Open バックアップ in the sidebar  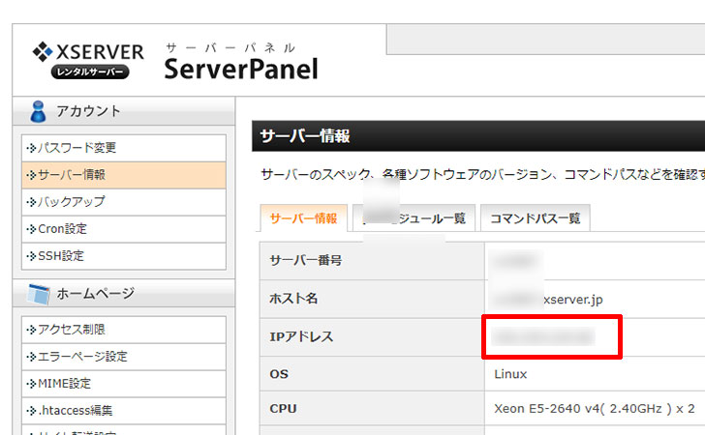pos(124,202)
